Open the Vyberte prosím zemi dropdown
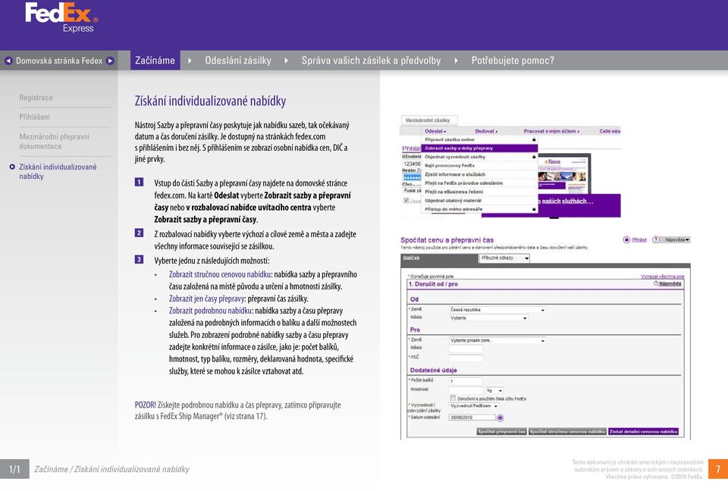The height and width of the screenshot is (491, 728). point(497,340)
